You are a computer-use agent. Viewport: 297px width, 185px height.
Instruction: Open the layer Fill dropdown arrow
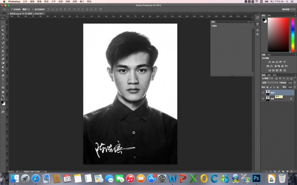(x=295, y=87)
